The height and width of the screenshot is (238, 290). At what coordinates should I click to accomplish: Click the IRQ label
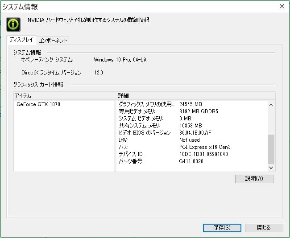click(x=123, y=140)
